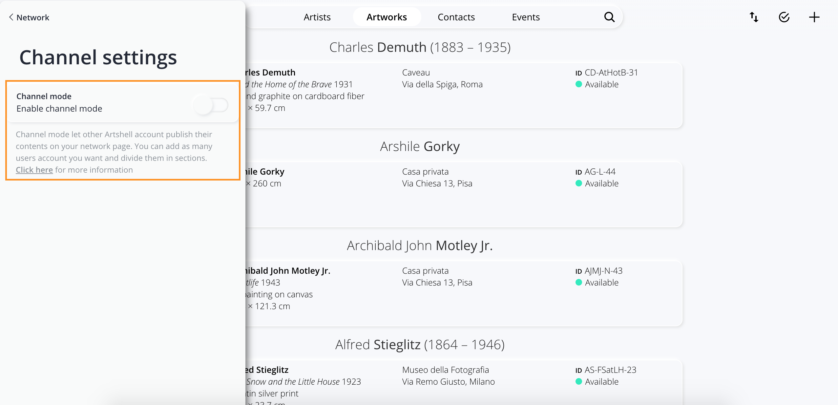The height and width of the screenshot is (405, 838).
Task: Click 'the Home of the Brave 1931' title
Action: coord(302,84)
